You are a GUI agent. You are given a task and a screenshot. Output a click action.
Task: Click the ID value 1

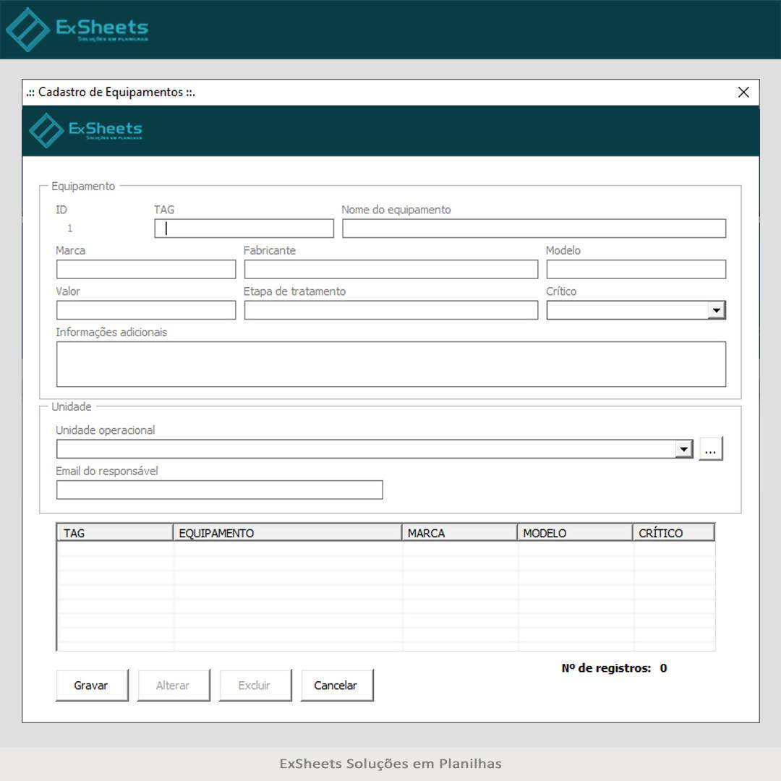[69, 228]
